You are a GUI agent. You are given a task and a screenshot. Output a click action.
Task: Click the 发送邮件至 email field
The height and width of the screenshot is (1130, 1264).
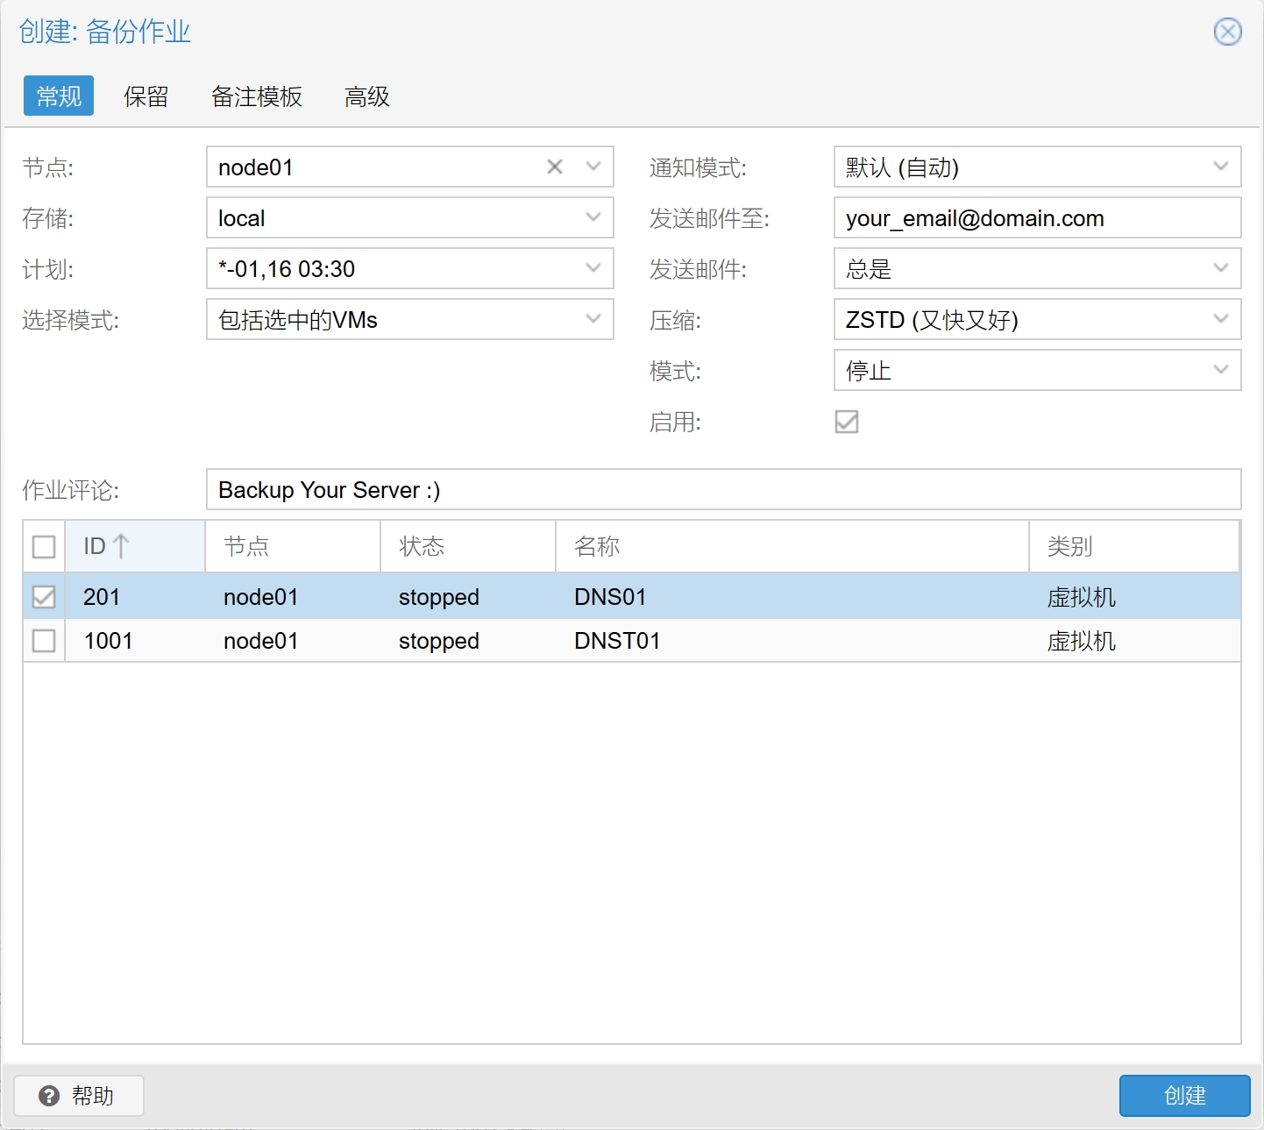(x=1037, y=217)
